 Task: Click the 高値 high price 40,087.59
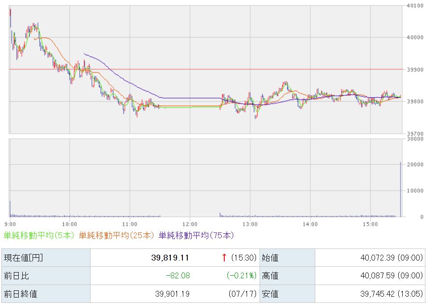click(378, 276)
